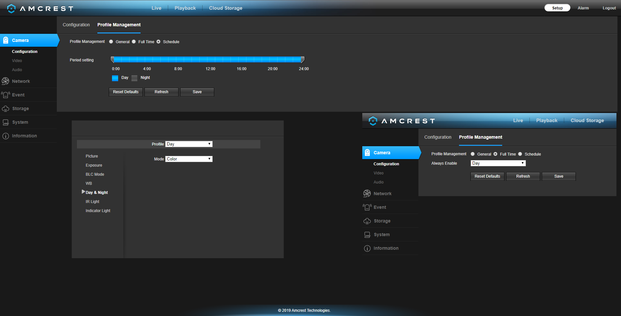Click the Event alarm icon in main sidebar
The height and width of the screenshot is (316, 621).
coord(6,95)
